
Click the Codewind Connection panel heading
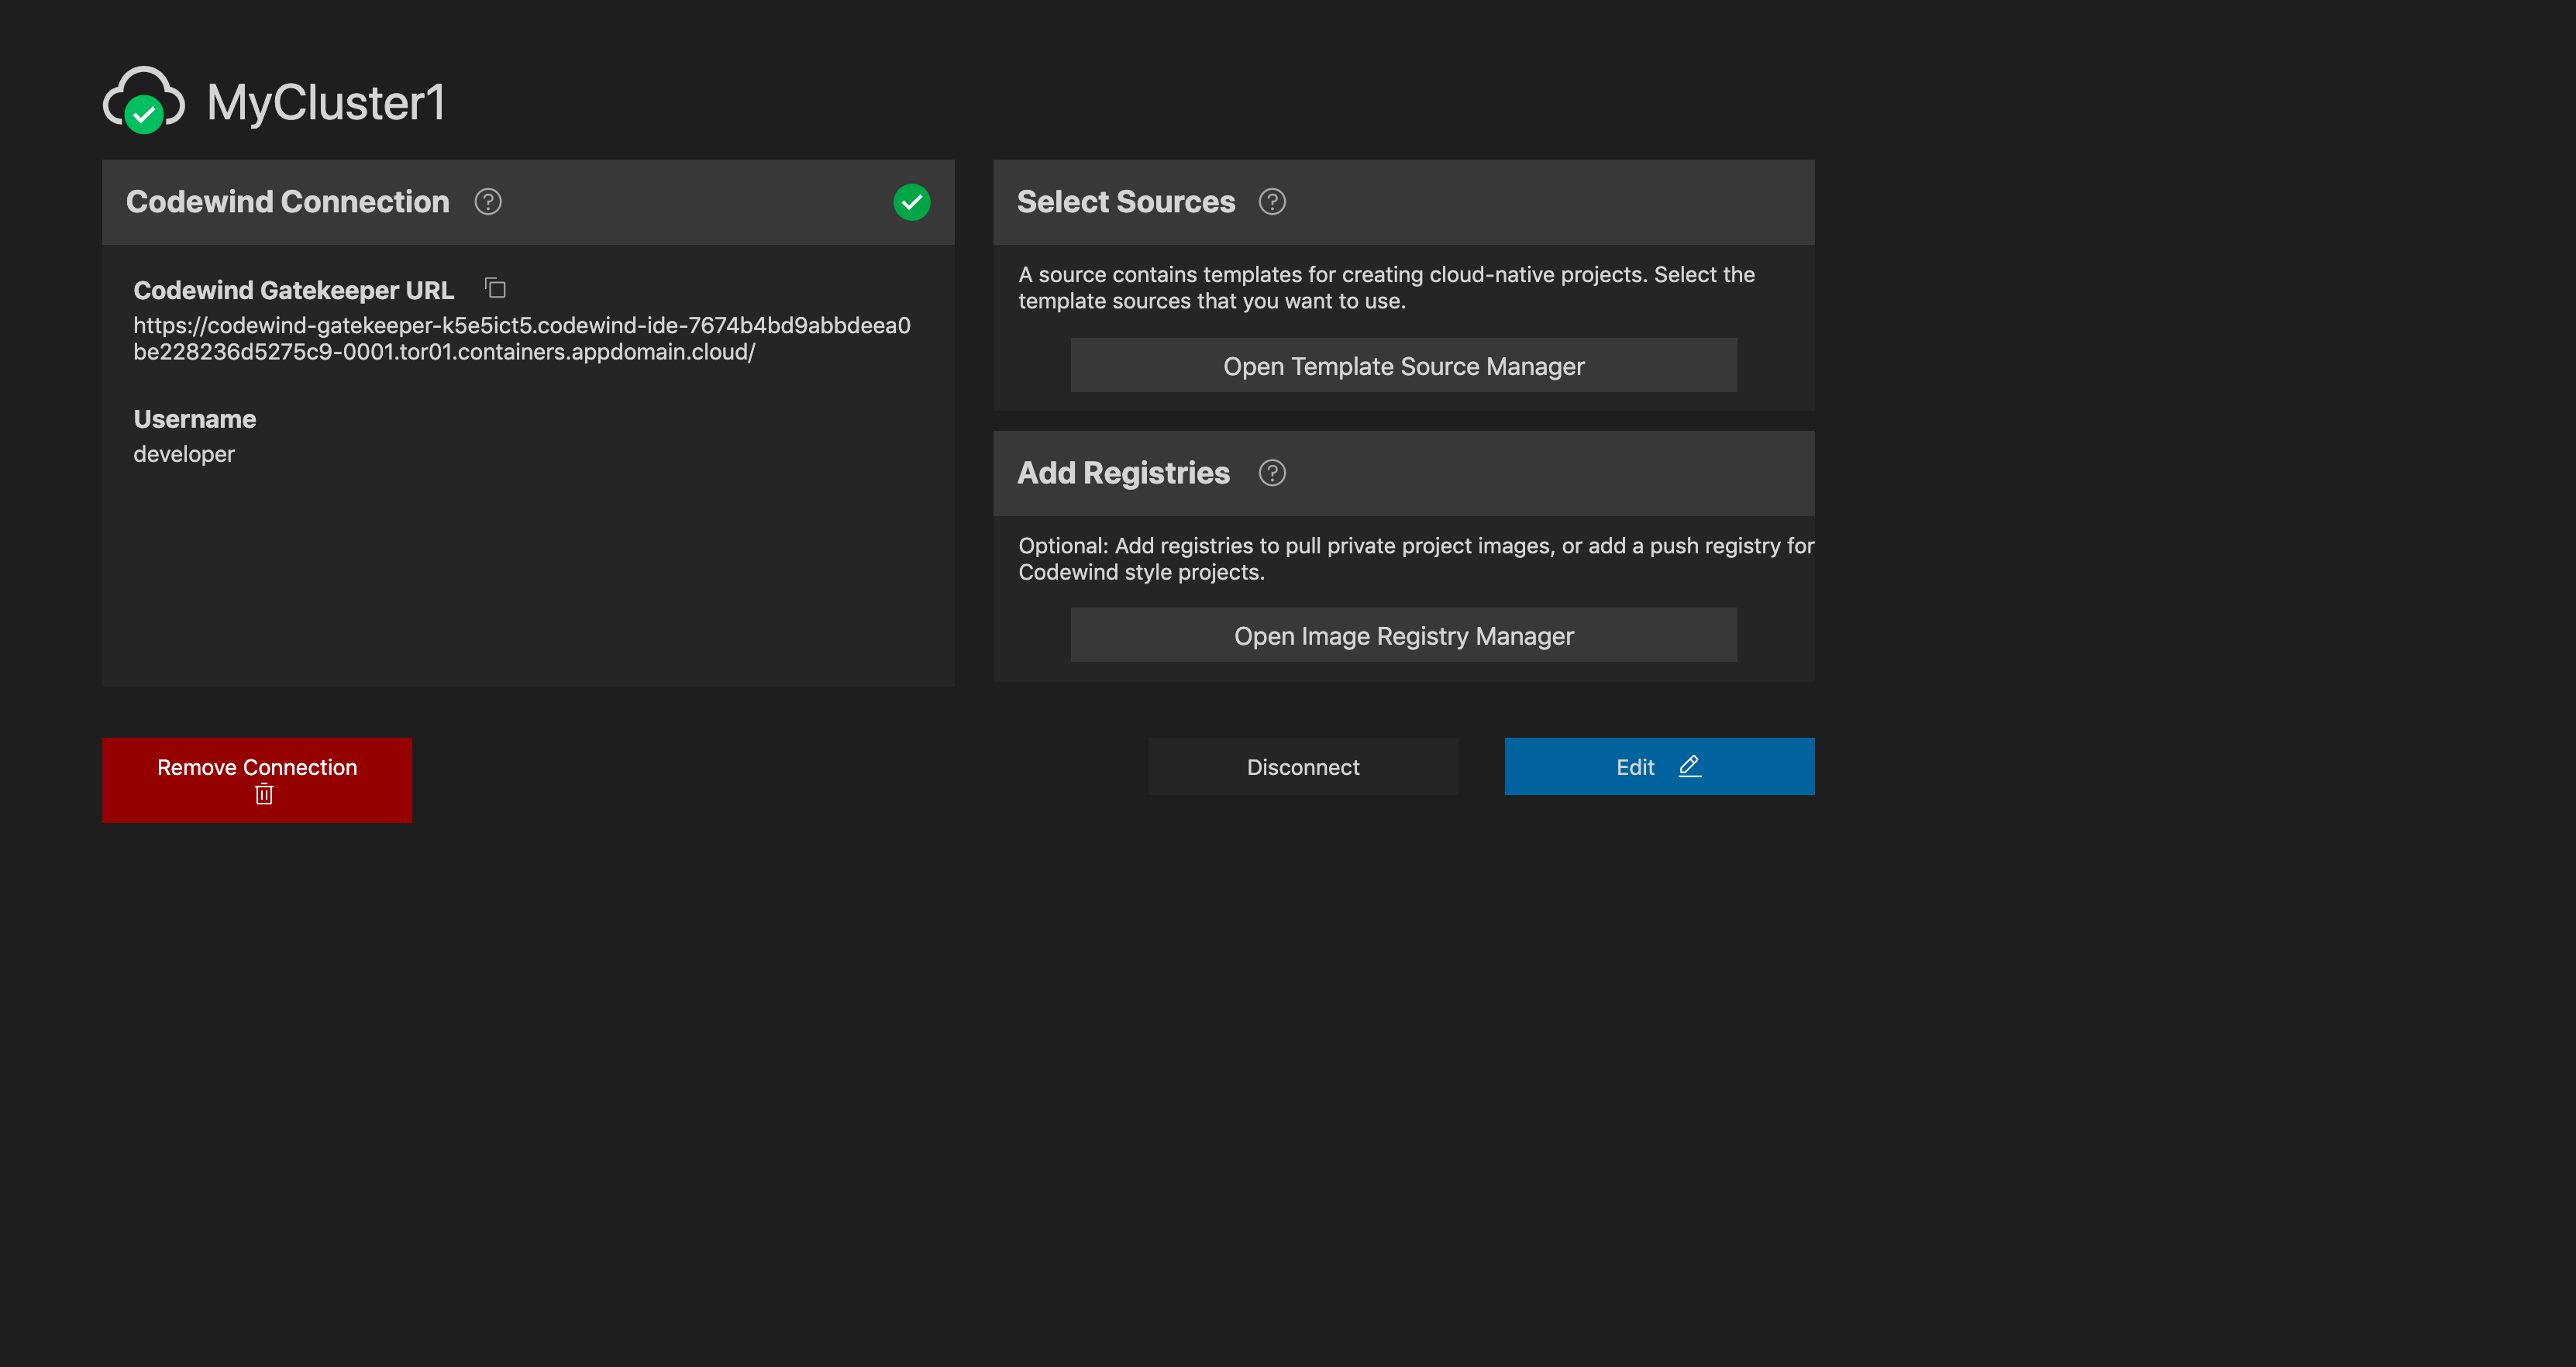[288, 202]
